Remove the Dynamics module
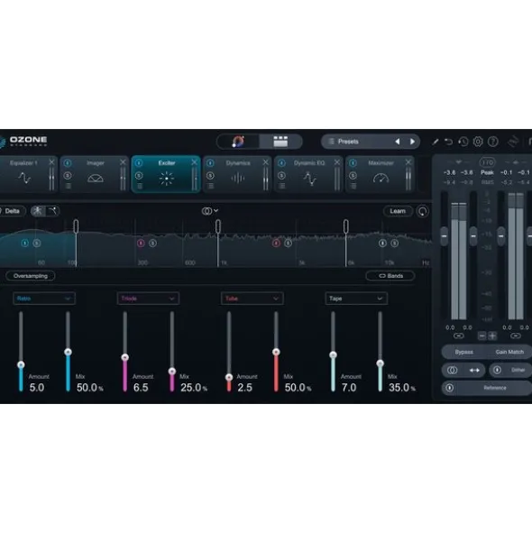The image size is (532, 533). 266,162
